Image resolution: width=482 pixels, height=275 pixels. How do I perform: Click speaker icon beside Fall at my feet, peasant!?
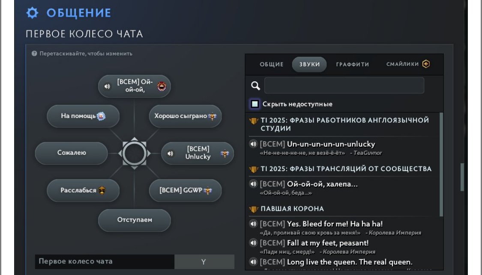pos(253,243)
